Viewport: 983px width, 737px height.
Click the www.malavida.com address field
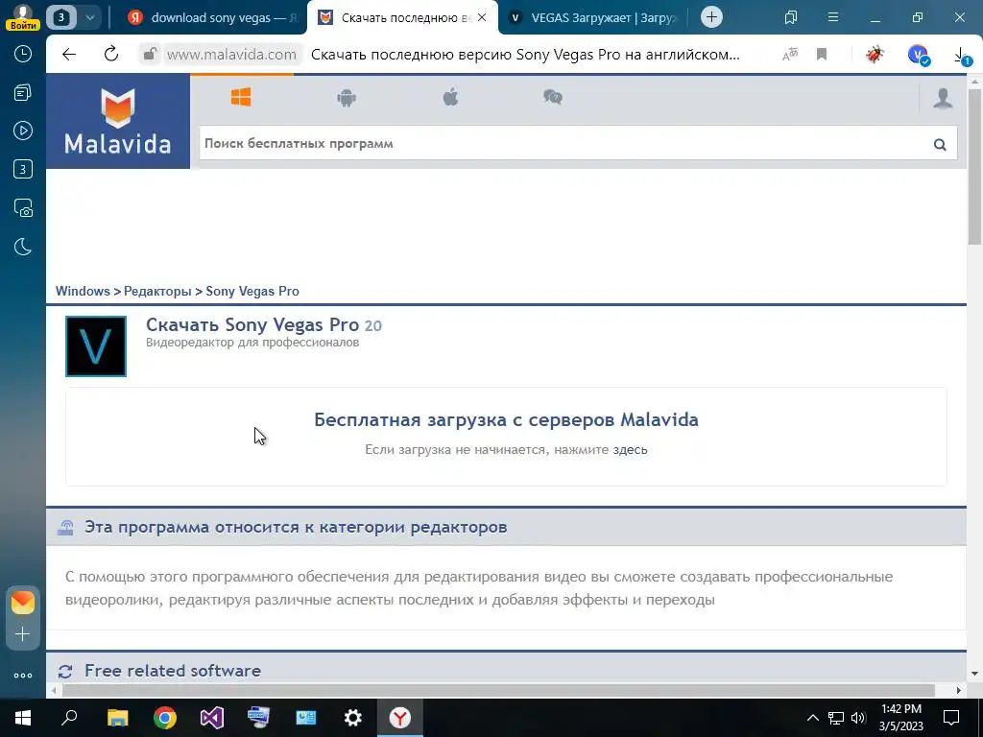[231, 55]
